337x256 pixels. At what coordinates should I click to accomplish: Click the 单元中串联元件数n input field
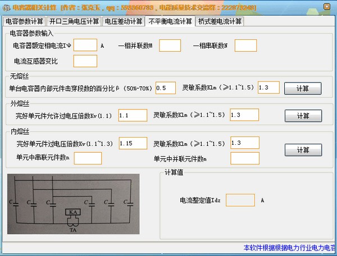coord(88,158)
